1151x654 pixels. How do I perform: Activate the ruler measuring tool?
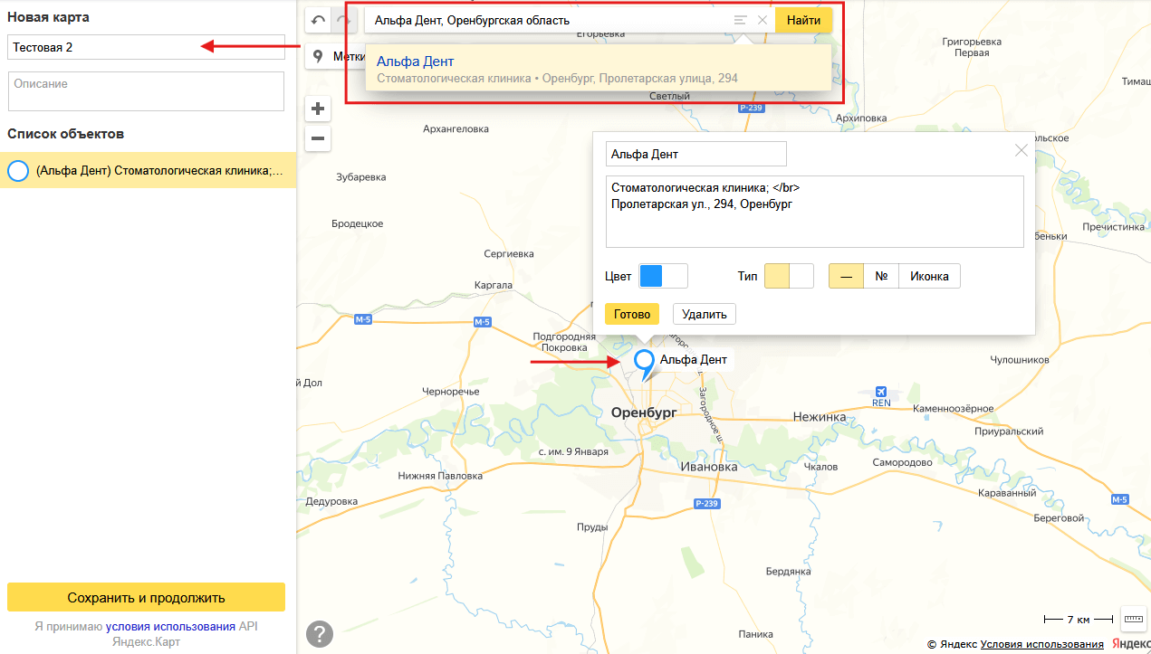pos(1133,619)
